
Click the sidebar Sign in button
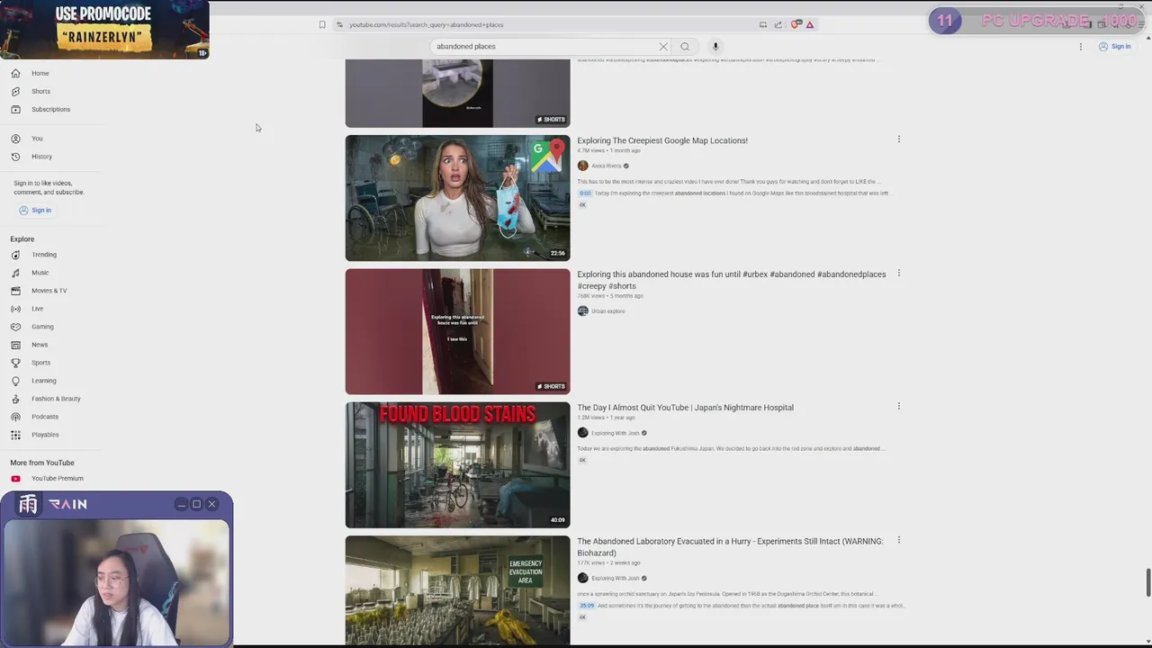[x=35, y=210]
